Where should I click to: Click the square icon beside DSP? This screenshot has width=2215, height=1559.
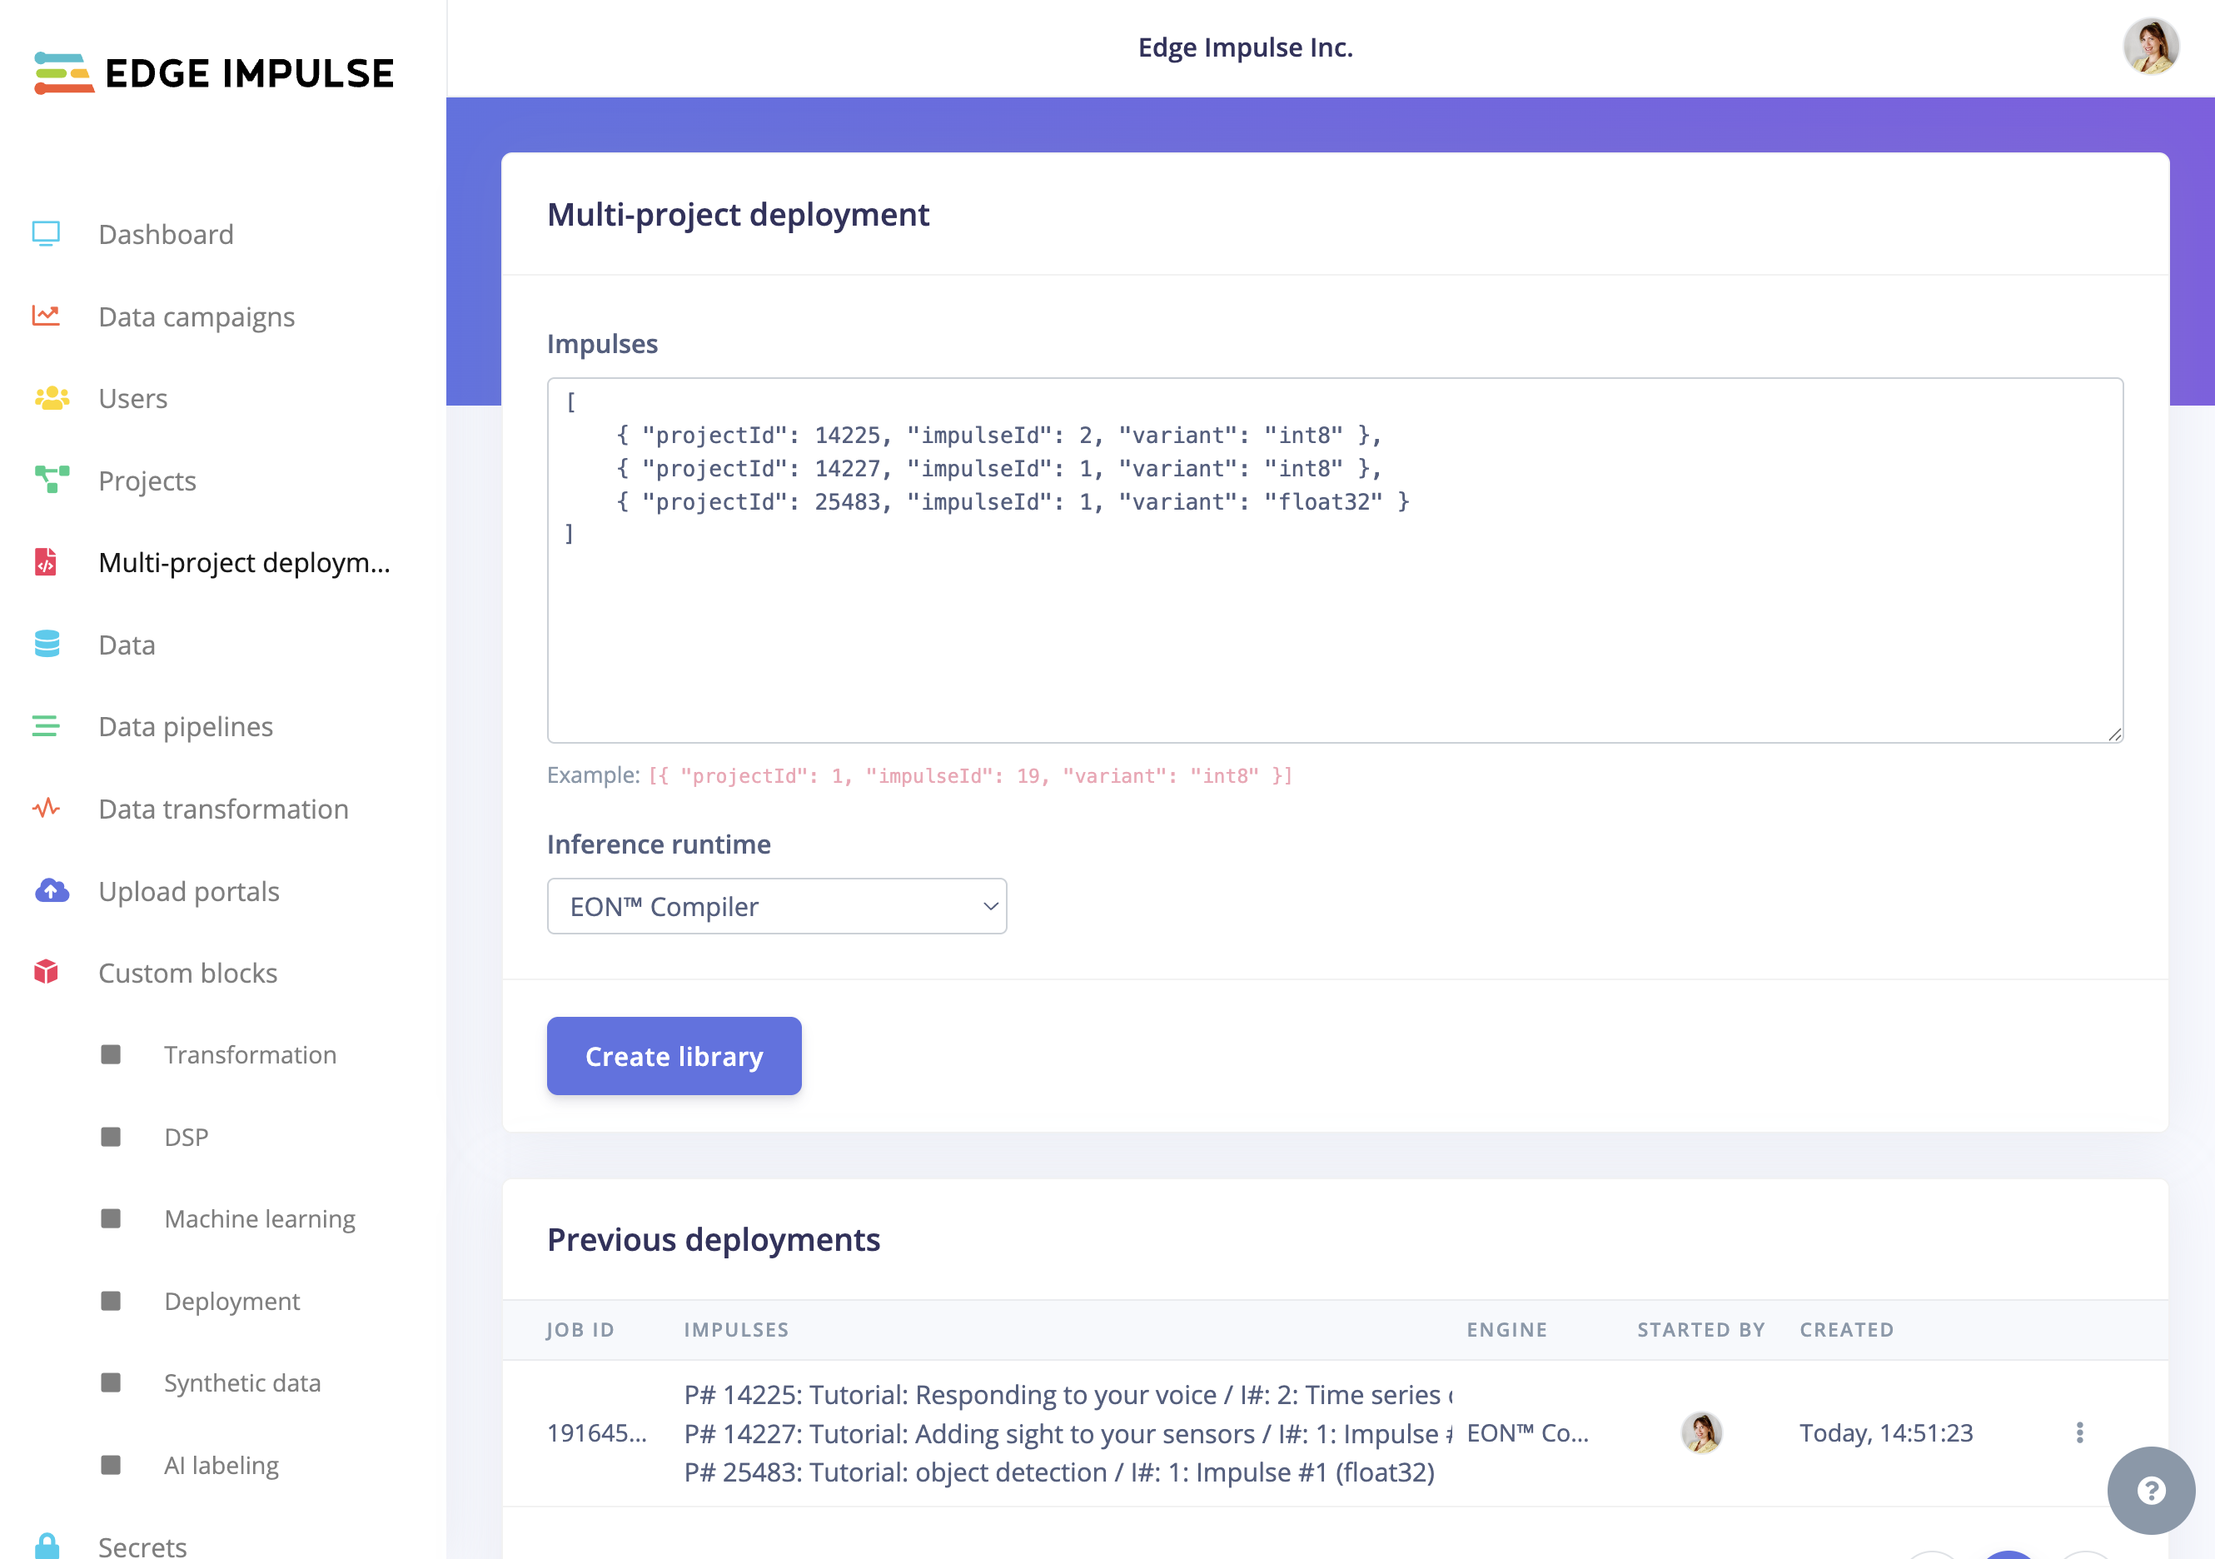point(111,1137)
